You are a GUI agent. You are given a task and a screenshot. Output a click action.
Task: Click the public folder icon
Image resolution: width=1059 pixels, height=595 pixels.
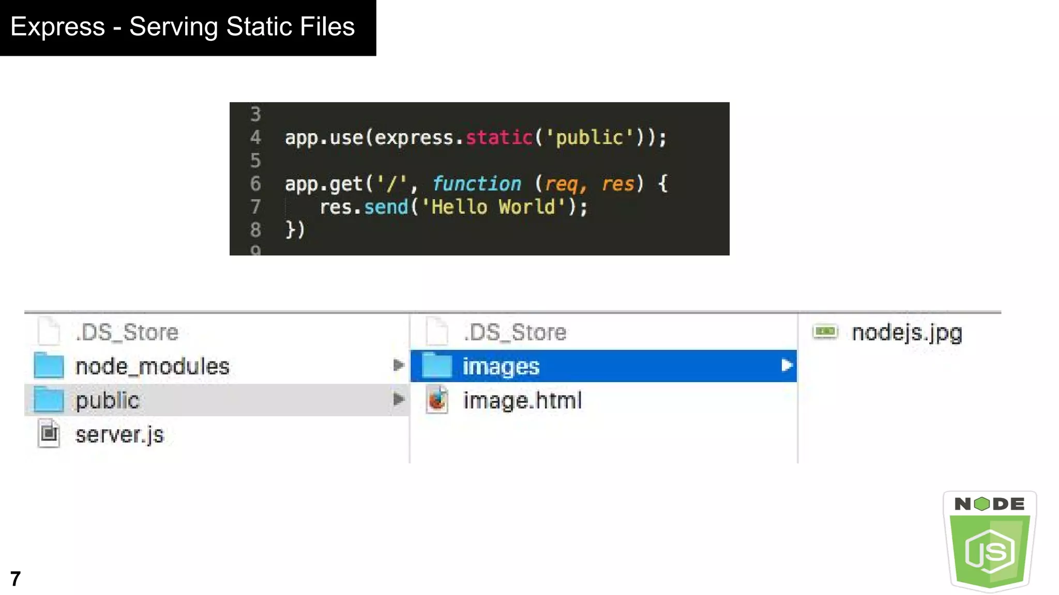49,399
